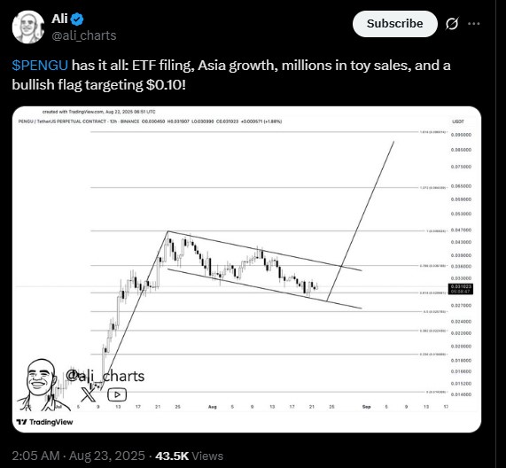Click the USDT currency label atop the price axis
This screenshot has width=506, height=468.
(x=458, y=121)
